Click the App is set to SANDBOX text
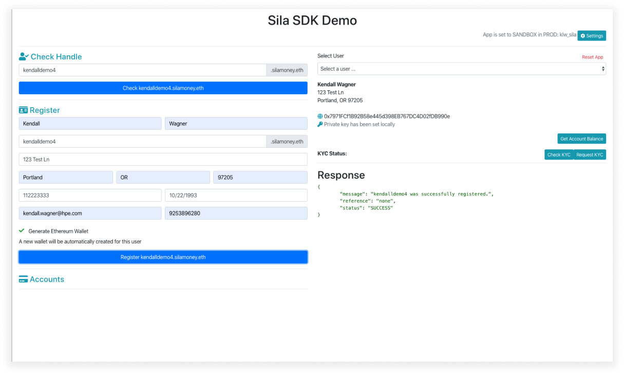 pyautogui.click(x=530, y=35)
